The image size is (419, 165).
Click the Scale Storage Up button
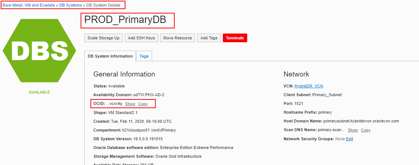point(103,38)
